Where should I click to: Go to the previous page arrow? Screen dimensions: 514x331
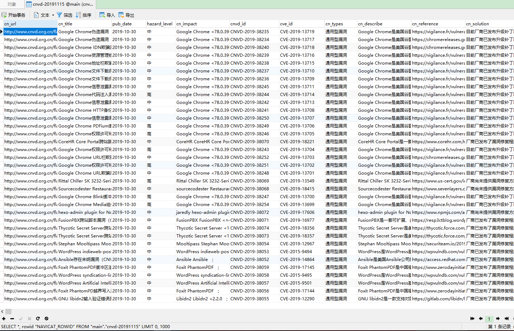[x=481, y=319]
